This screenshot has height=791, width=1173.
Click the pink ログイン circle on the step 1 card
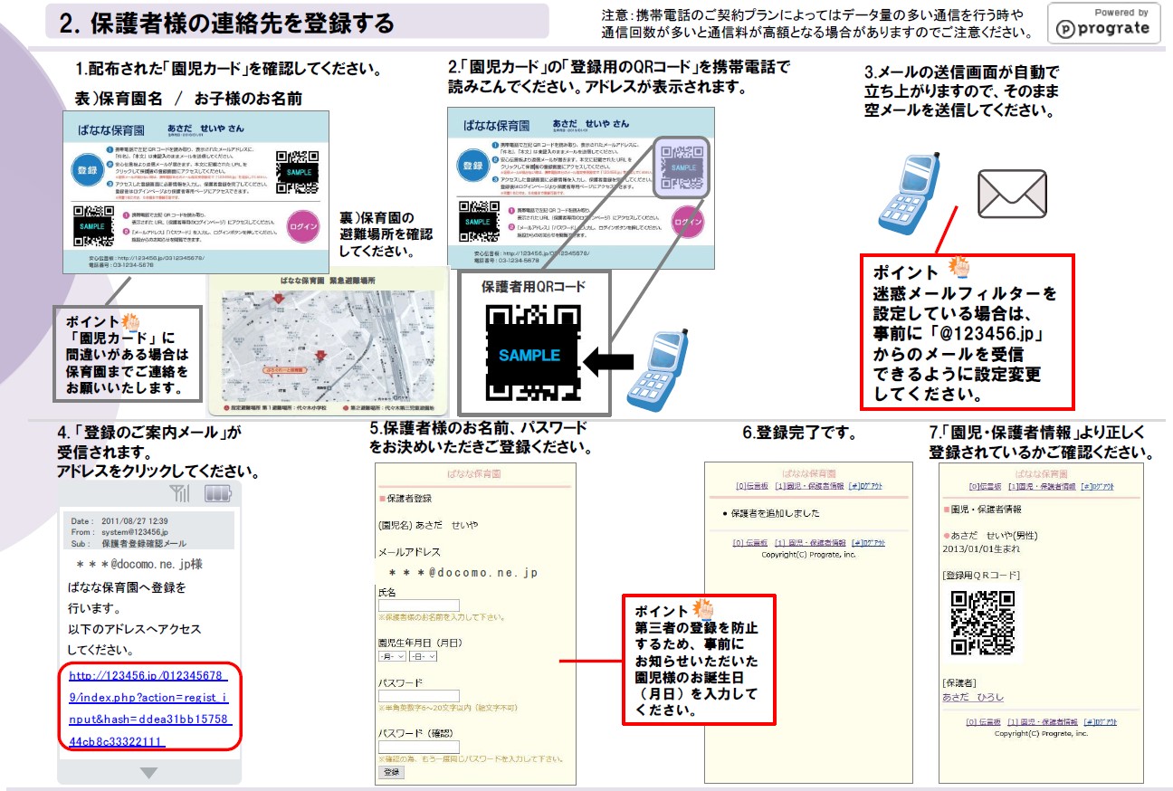coord(302,226)
